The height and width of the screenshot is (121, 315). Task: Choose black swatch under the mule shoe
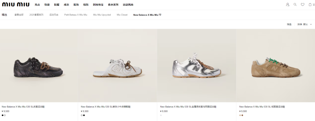(84, 115)
